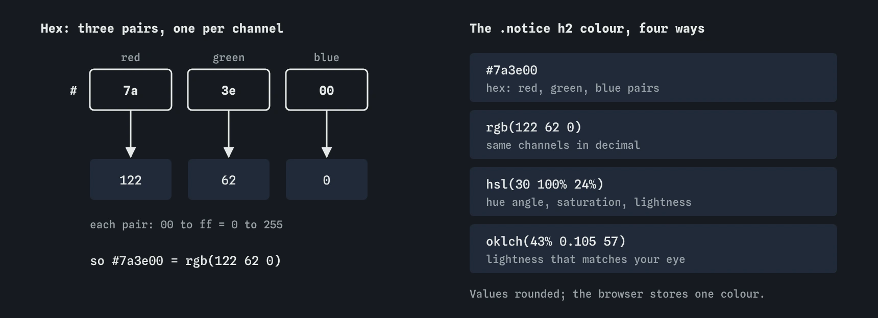Click the heading "The .notice h2 colour, four ways"
This screenshot has height=318, width=878.
click(x=587, y=29)
